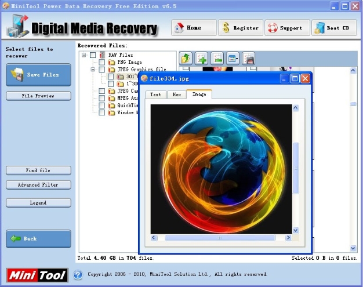Click the QuickTime folder icon in tree
363x287 pixels.
coord(111,106)
